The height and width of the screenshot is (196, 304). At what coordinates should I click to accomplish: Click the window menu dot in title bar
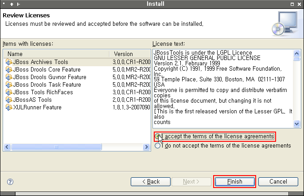point(4,3)
